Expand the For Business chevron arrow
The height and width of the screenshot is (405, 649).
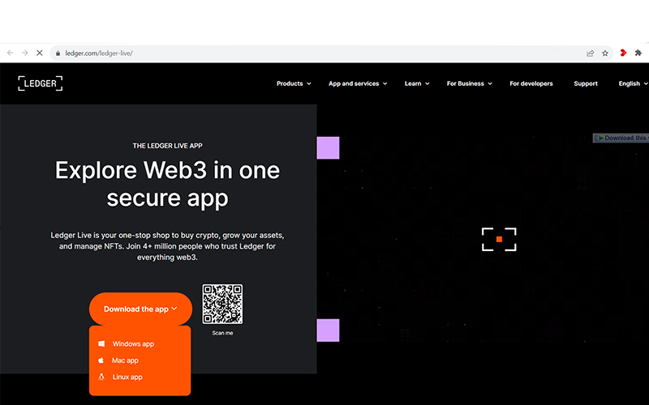pyautogui.click(x=490, y=84)
